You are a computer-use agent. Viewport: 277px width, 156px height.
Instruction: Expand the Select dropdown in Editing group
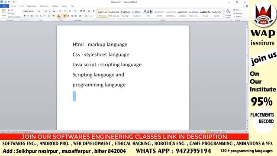(238, 16)
